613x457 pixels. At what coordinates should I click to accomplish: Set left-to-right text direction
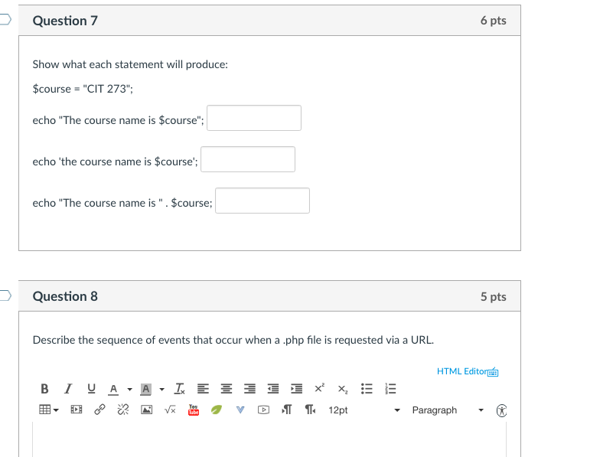[286, 410]
